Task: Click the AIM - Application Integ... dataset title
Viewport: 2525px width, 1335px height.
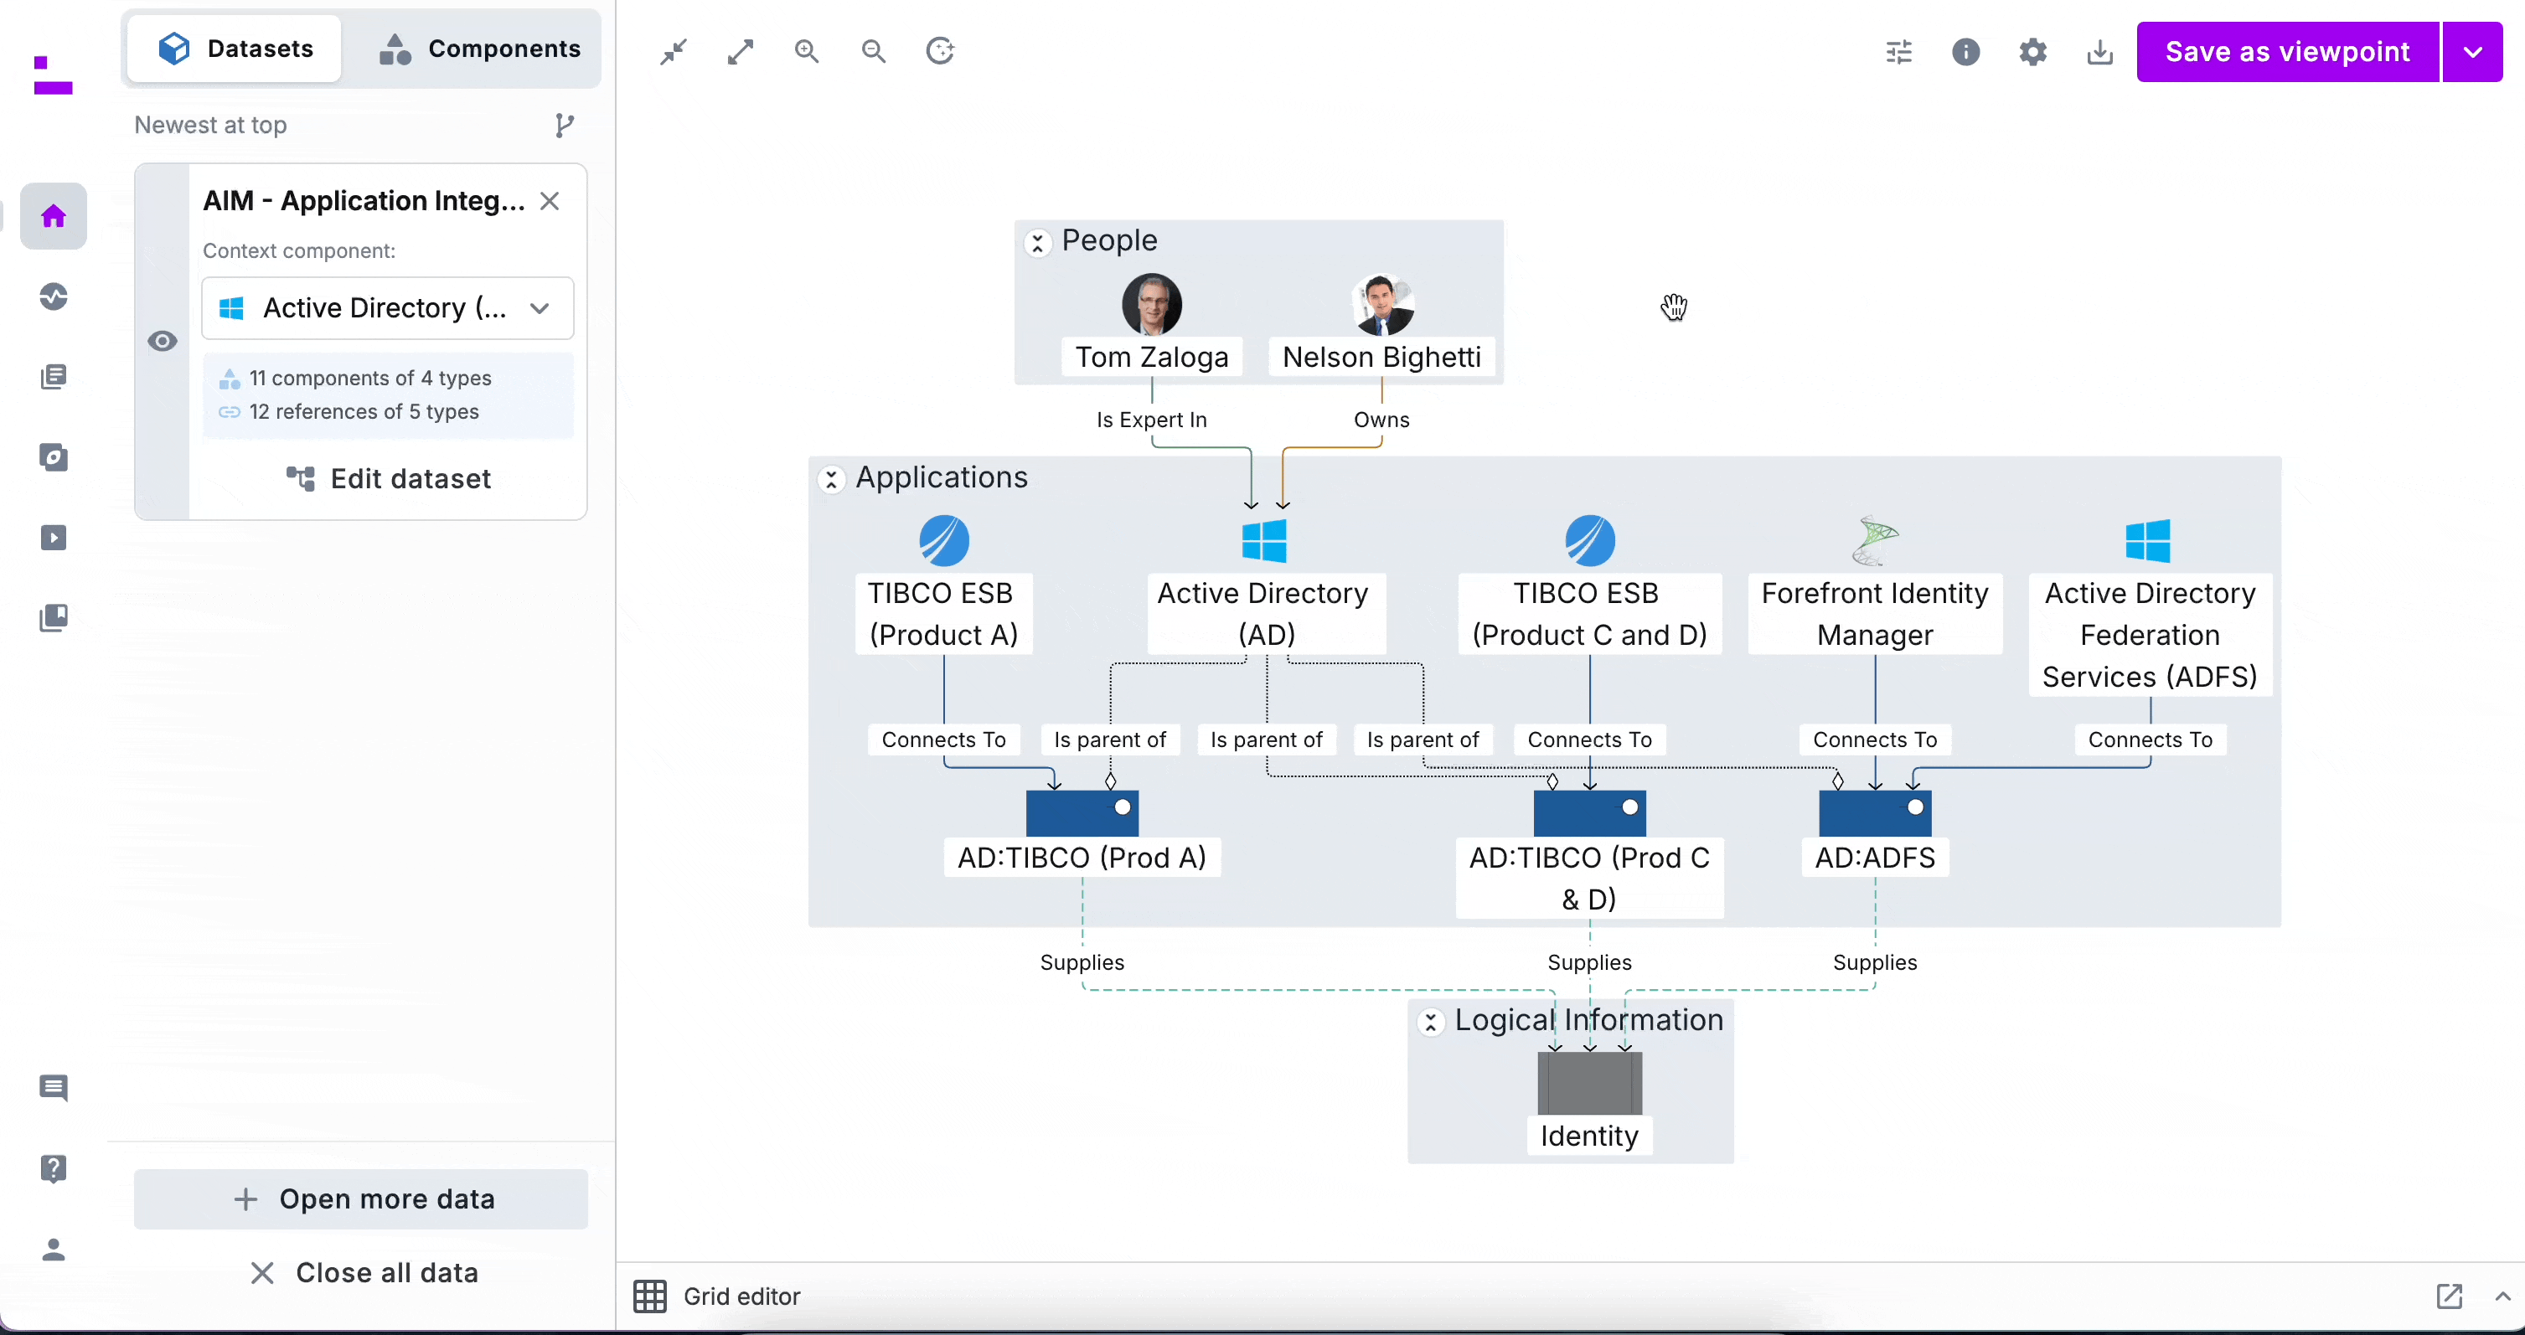Action: tap(364, 201)
